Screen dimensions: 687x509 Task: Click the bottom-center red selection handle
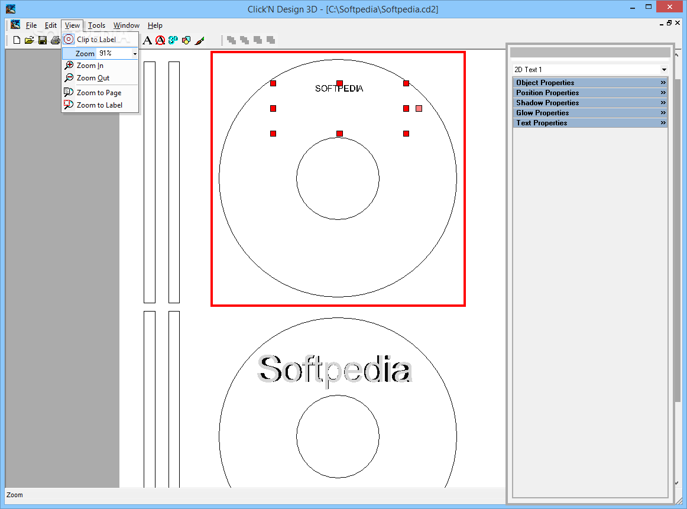(339, 134)
